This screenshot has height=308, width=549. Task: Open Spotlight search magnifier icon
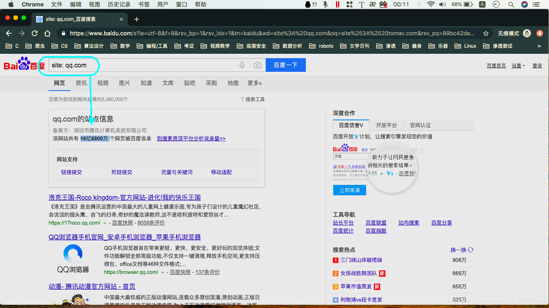click(x=511, y=4)
